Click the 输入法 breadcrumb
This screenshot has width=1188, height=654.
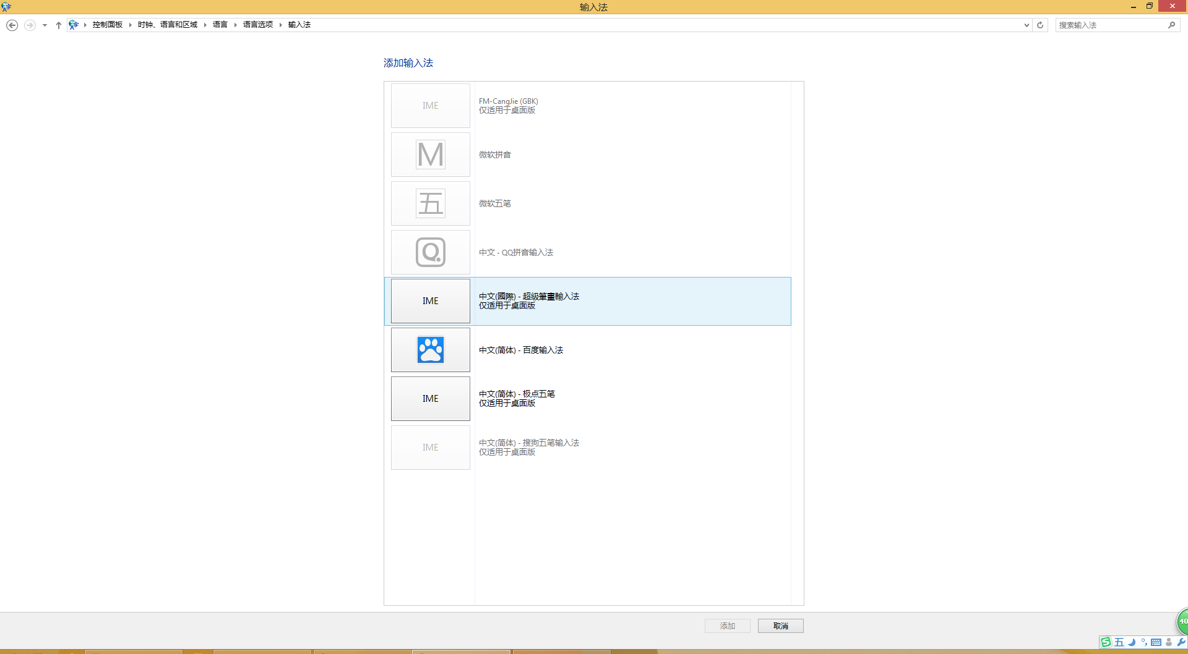tap(299, 25)
